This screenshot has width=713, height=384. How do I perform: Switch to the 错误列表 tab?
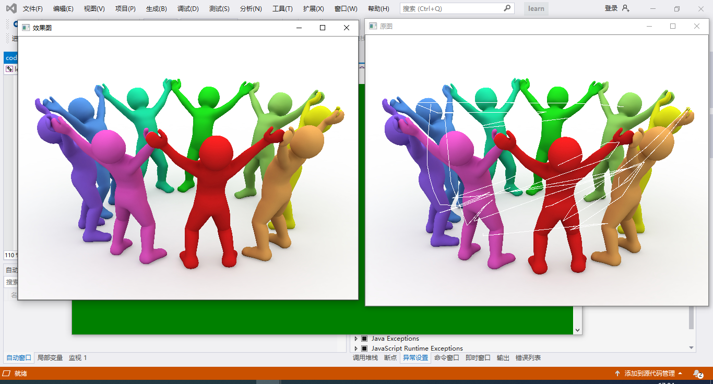click(529, 357)
